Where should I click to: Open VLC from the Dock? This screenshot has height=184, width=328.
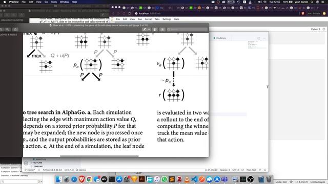pyautogui.click(x=187, y=179)
